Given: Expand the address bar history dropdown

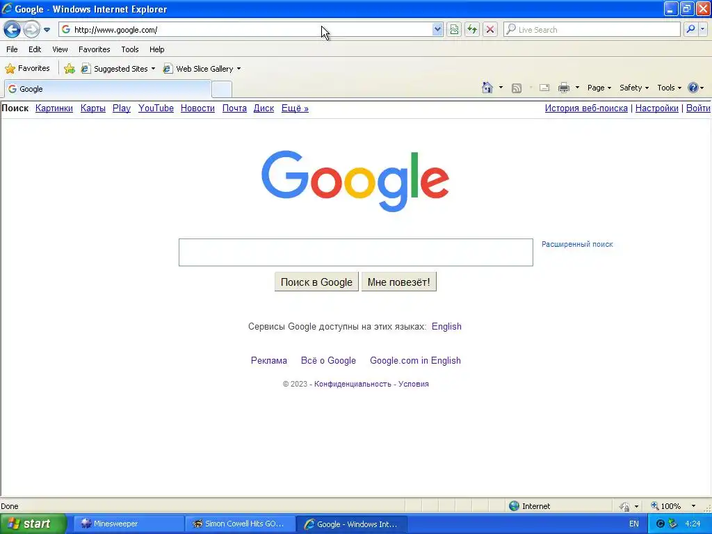Looking at the screenshot, I should (x=437, y=29).
